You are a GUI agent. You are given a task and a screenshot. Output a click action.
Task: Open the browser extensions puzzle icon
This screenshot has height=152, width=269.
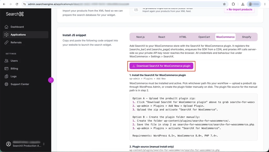coord(233,4)
